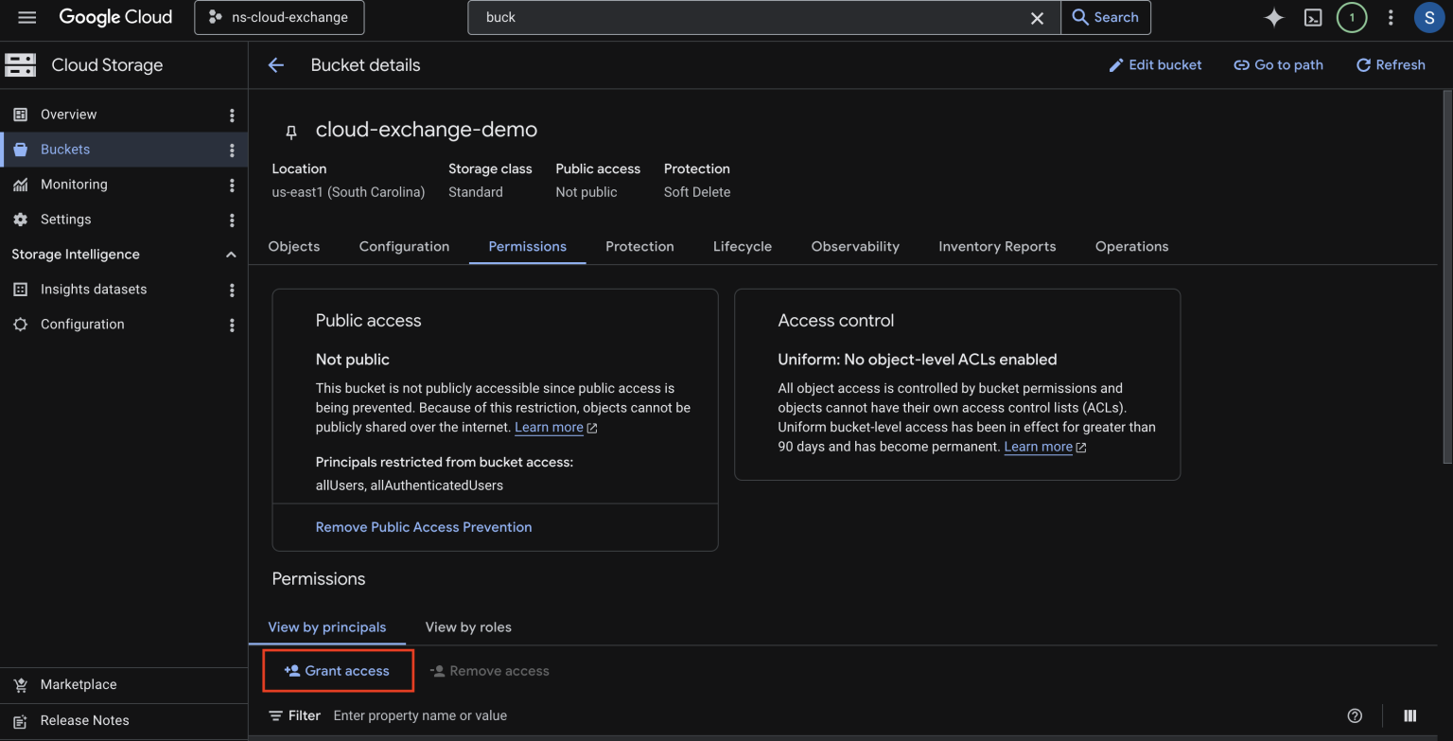Open the Protection tab

[639, 246]
